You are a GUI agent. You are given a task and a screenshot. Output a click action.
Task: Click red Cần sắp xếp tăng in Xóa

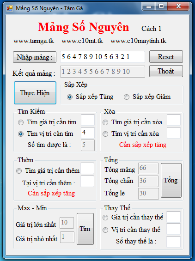click(x=143, y=145)
